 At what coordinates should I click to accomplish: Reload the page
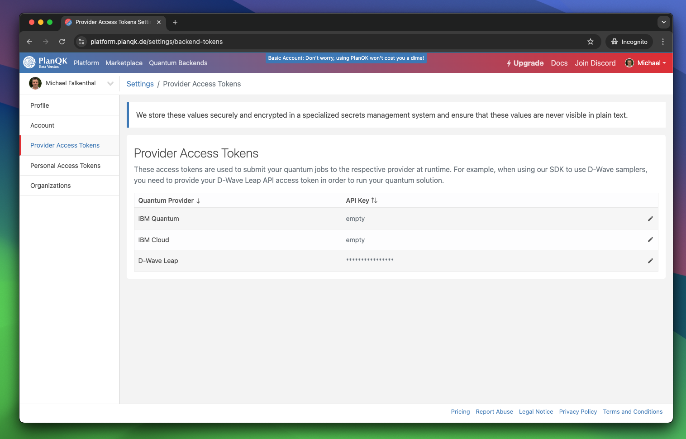coord(62,42)
